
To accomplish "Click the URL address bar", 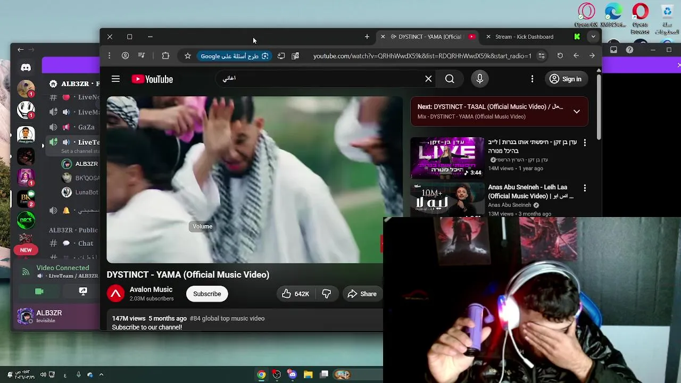I will [422, 56].
